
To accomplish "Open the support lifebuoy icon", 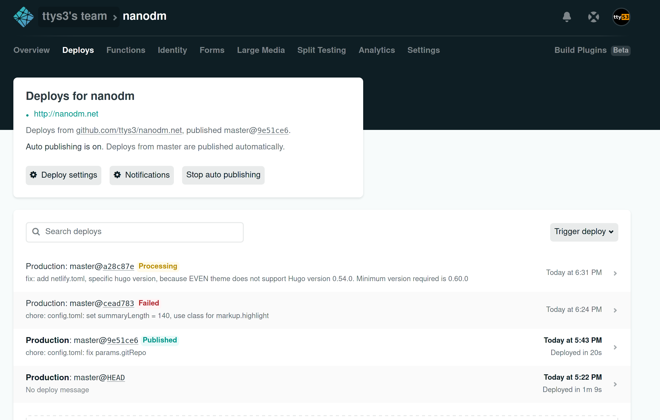I will coord(593,17).
